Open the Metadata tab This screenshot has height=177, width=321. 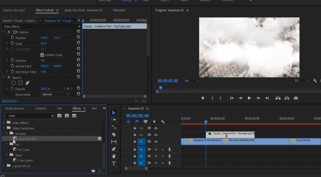pos(119,10)
